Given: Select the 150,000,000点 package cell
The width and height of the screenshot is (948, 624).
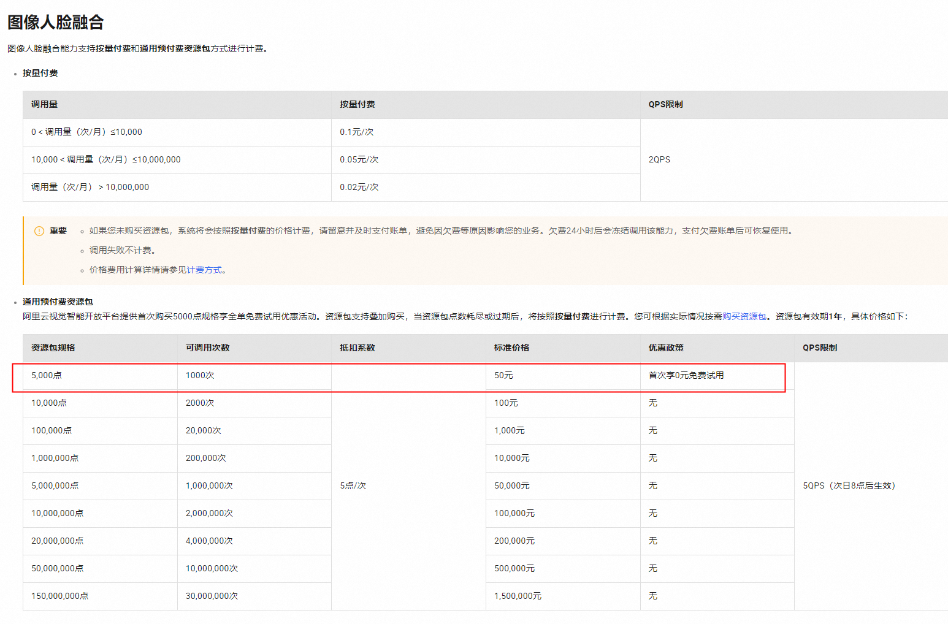Looking at the screenshot, I should 100,596.
